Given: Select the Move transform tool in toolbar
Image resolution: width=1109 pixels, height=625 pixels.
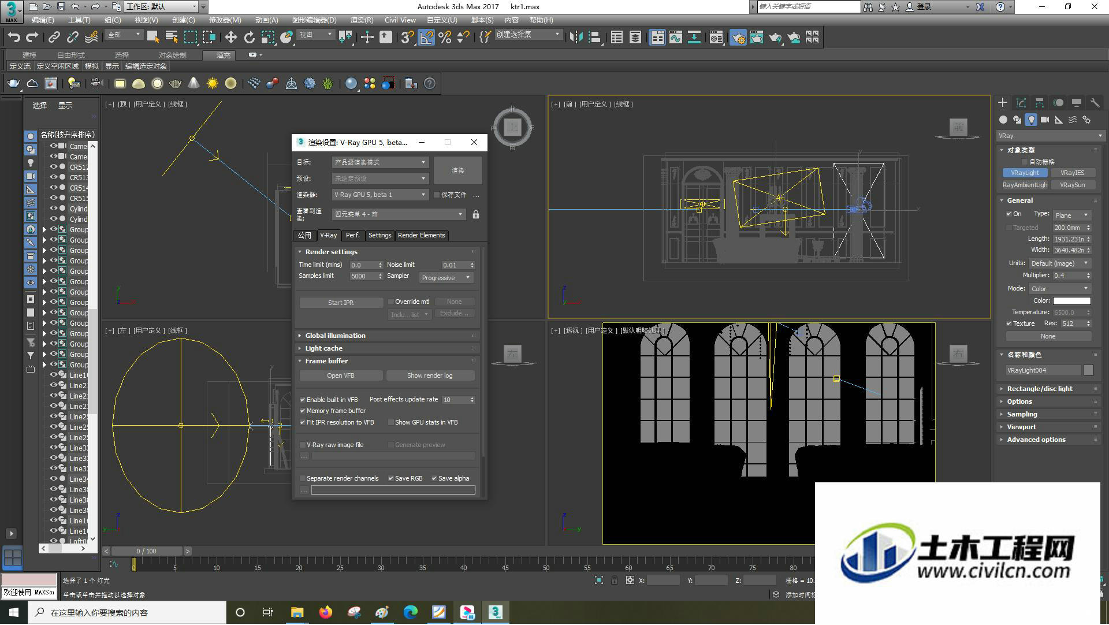Looking at the screenshot, I should (x=230, y=38).
